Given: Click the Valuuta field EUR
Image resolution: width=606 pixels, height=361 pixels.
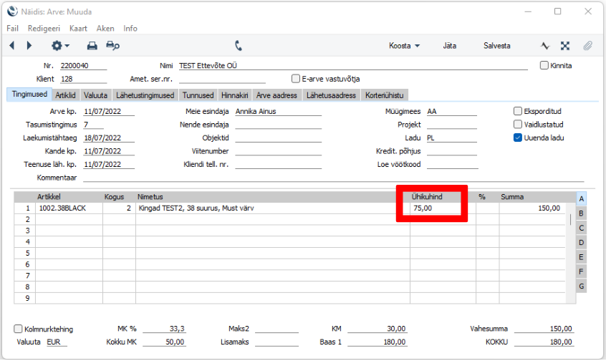Looking at the screenshot, I should coord(57,342).
